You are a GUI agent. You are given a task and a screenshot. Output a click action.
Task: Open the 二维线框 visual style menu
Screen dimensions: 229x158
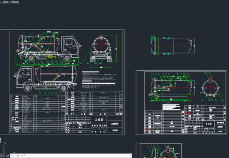14,2
